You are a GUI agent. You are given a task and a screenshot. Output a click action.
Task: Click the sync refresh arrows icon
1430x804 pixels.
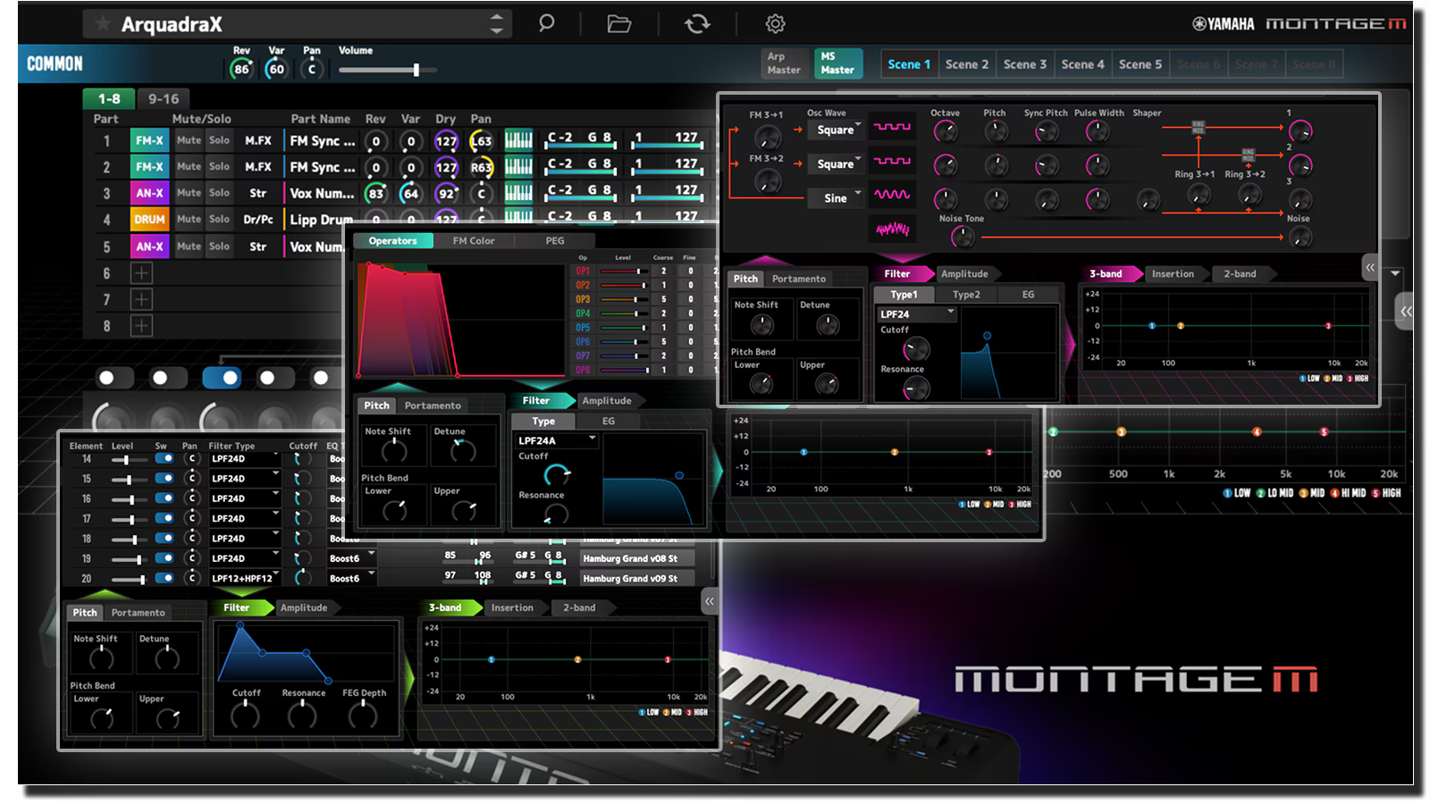697,24
